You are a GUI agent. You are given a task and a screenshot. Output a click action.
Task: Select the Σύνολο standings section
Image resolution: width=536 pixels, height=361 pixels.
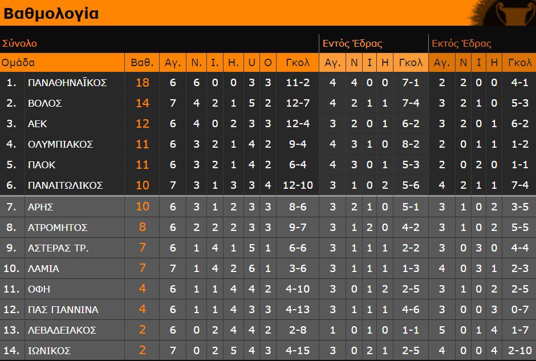pyautogui.click(x=20, y=43)
